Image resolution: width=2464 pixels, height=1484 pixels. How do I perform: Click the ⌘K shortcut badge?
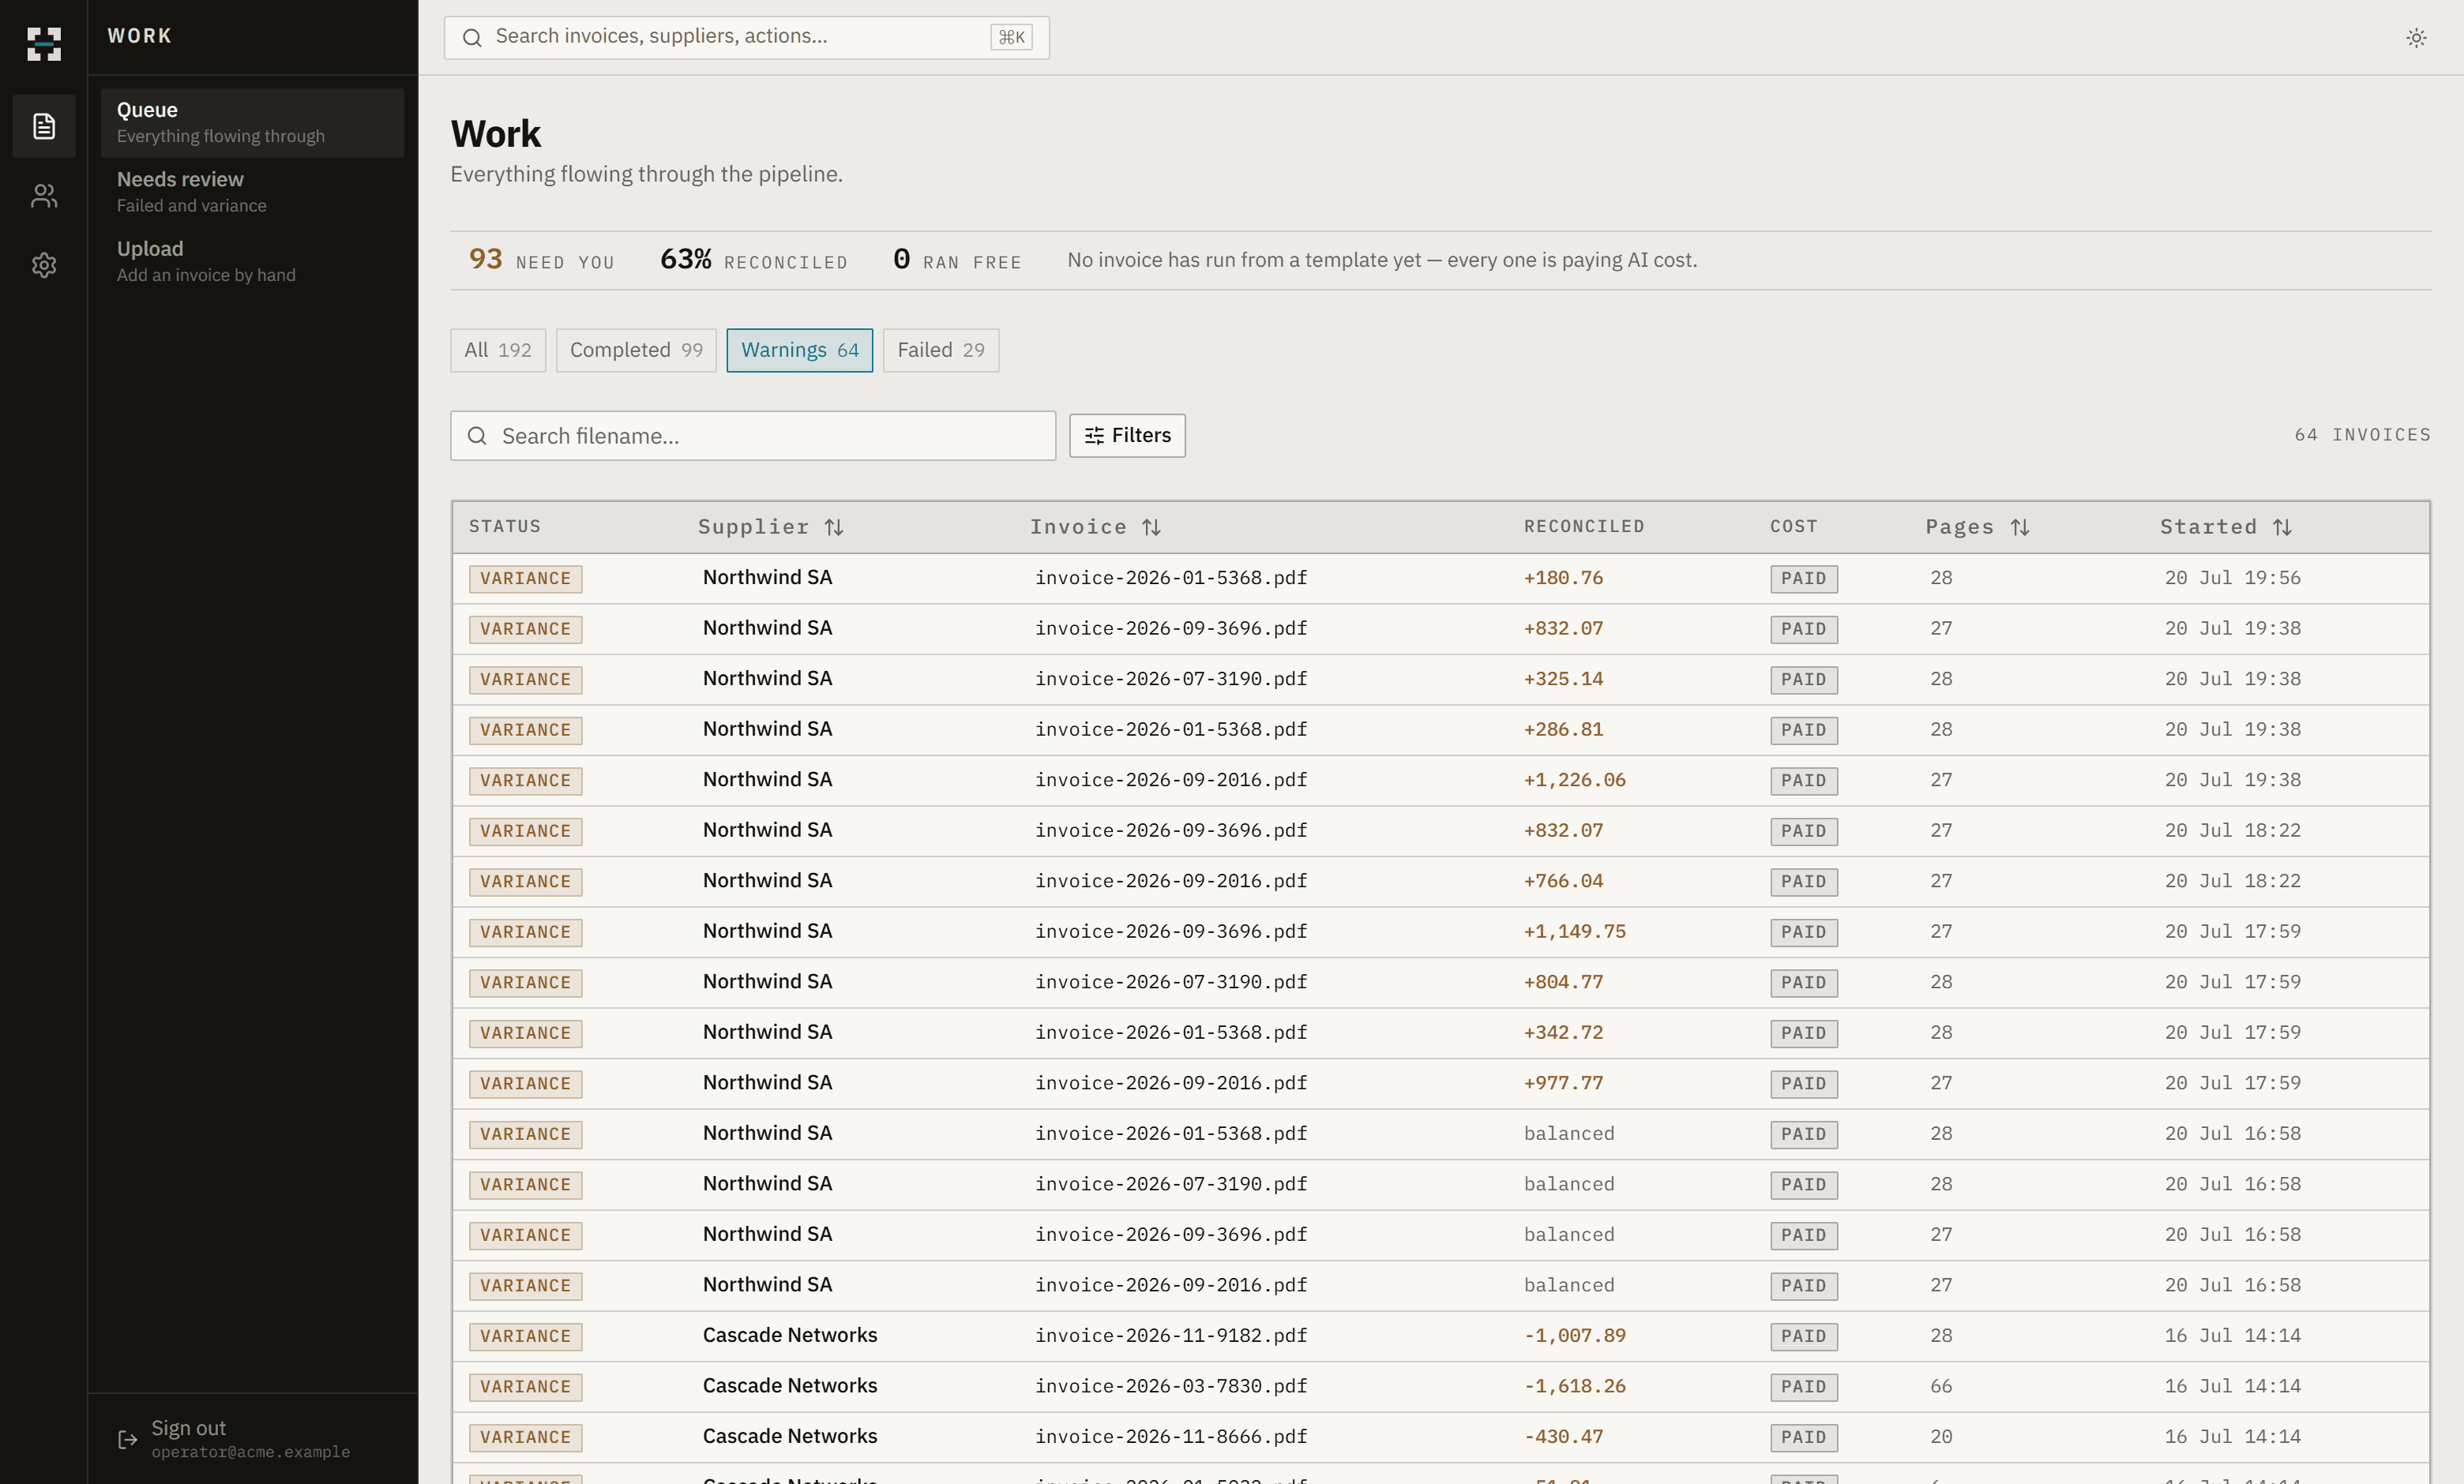(x=1011, y=37)
